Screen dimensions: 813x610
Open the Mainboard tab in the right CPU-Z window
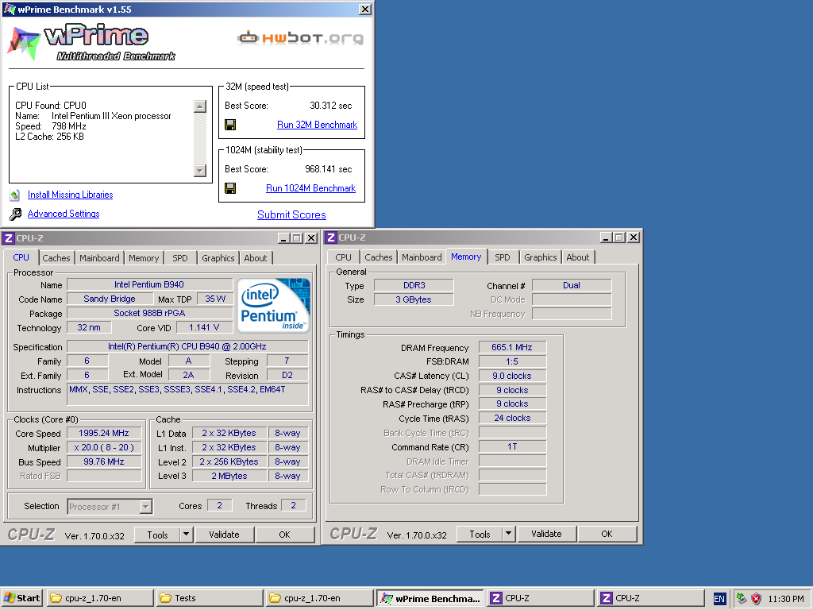pyautogui.click(x=422, y=257)
